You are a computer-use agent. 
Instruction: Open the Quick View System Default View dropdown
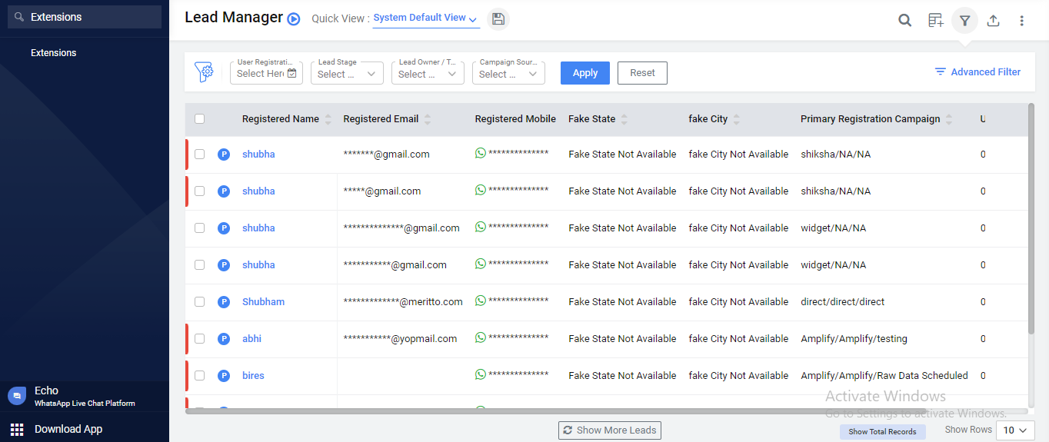pyautogui.click(x=425, y=18)
